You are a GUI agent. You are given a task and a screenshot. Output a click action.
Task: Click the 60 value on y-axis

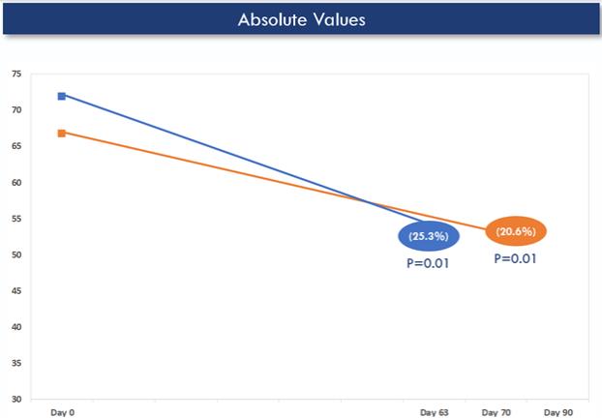[x=16, y=182]
